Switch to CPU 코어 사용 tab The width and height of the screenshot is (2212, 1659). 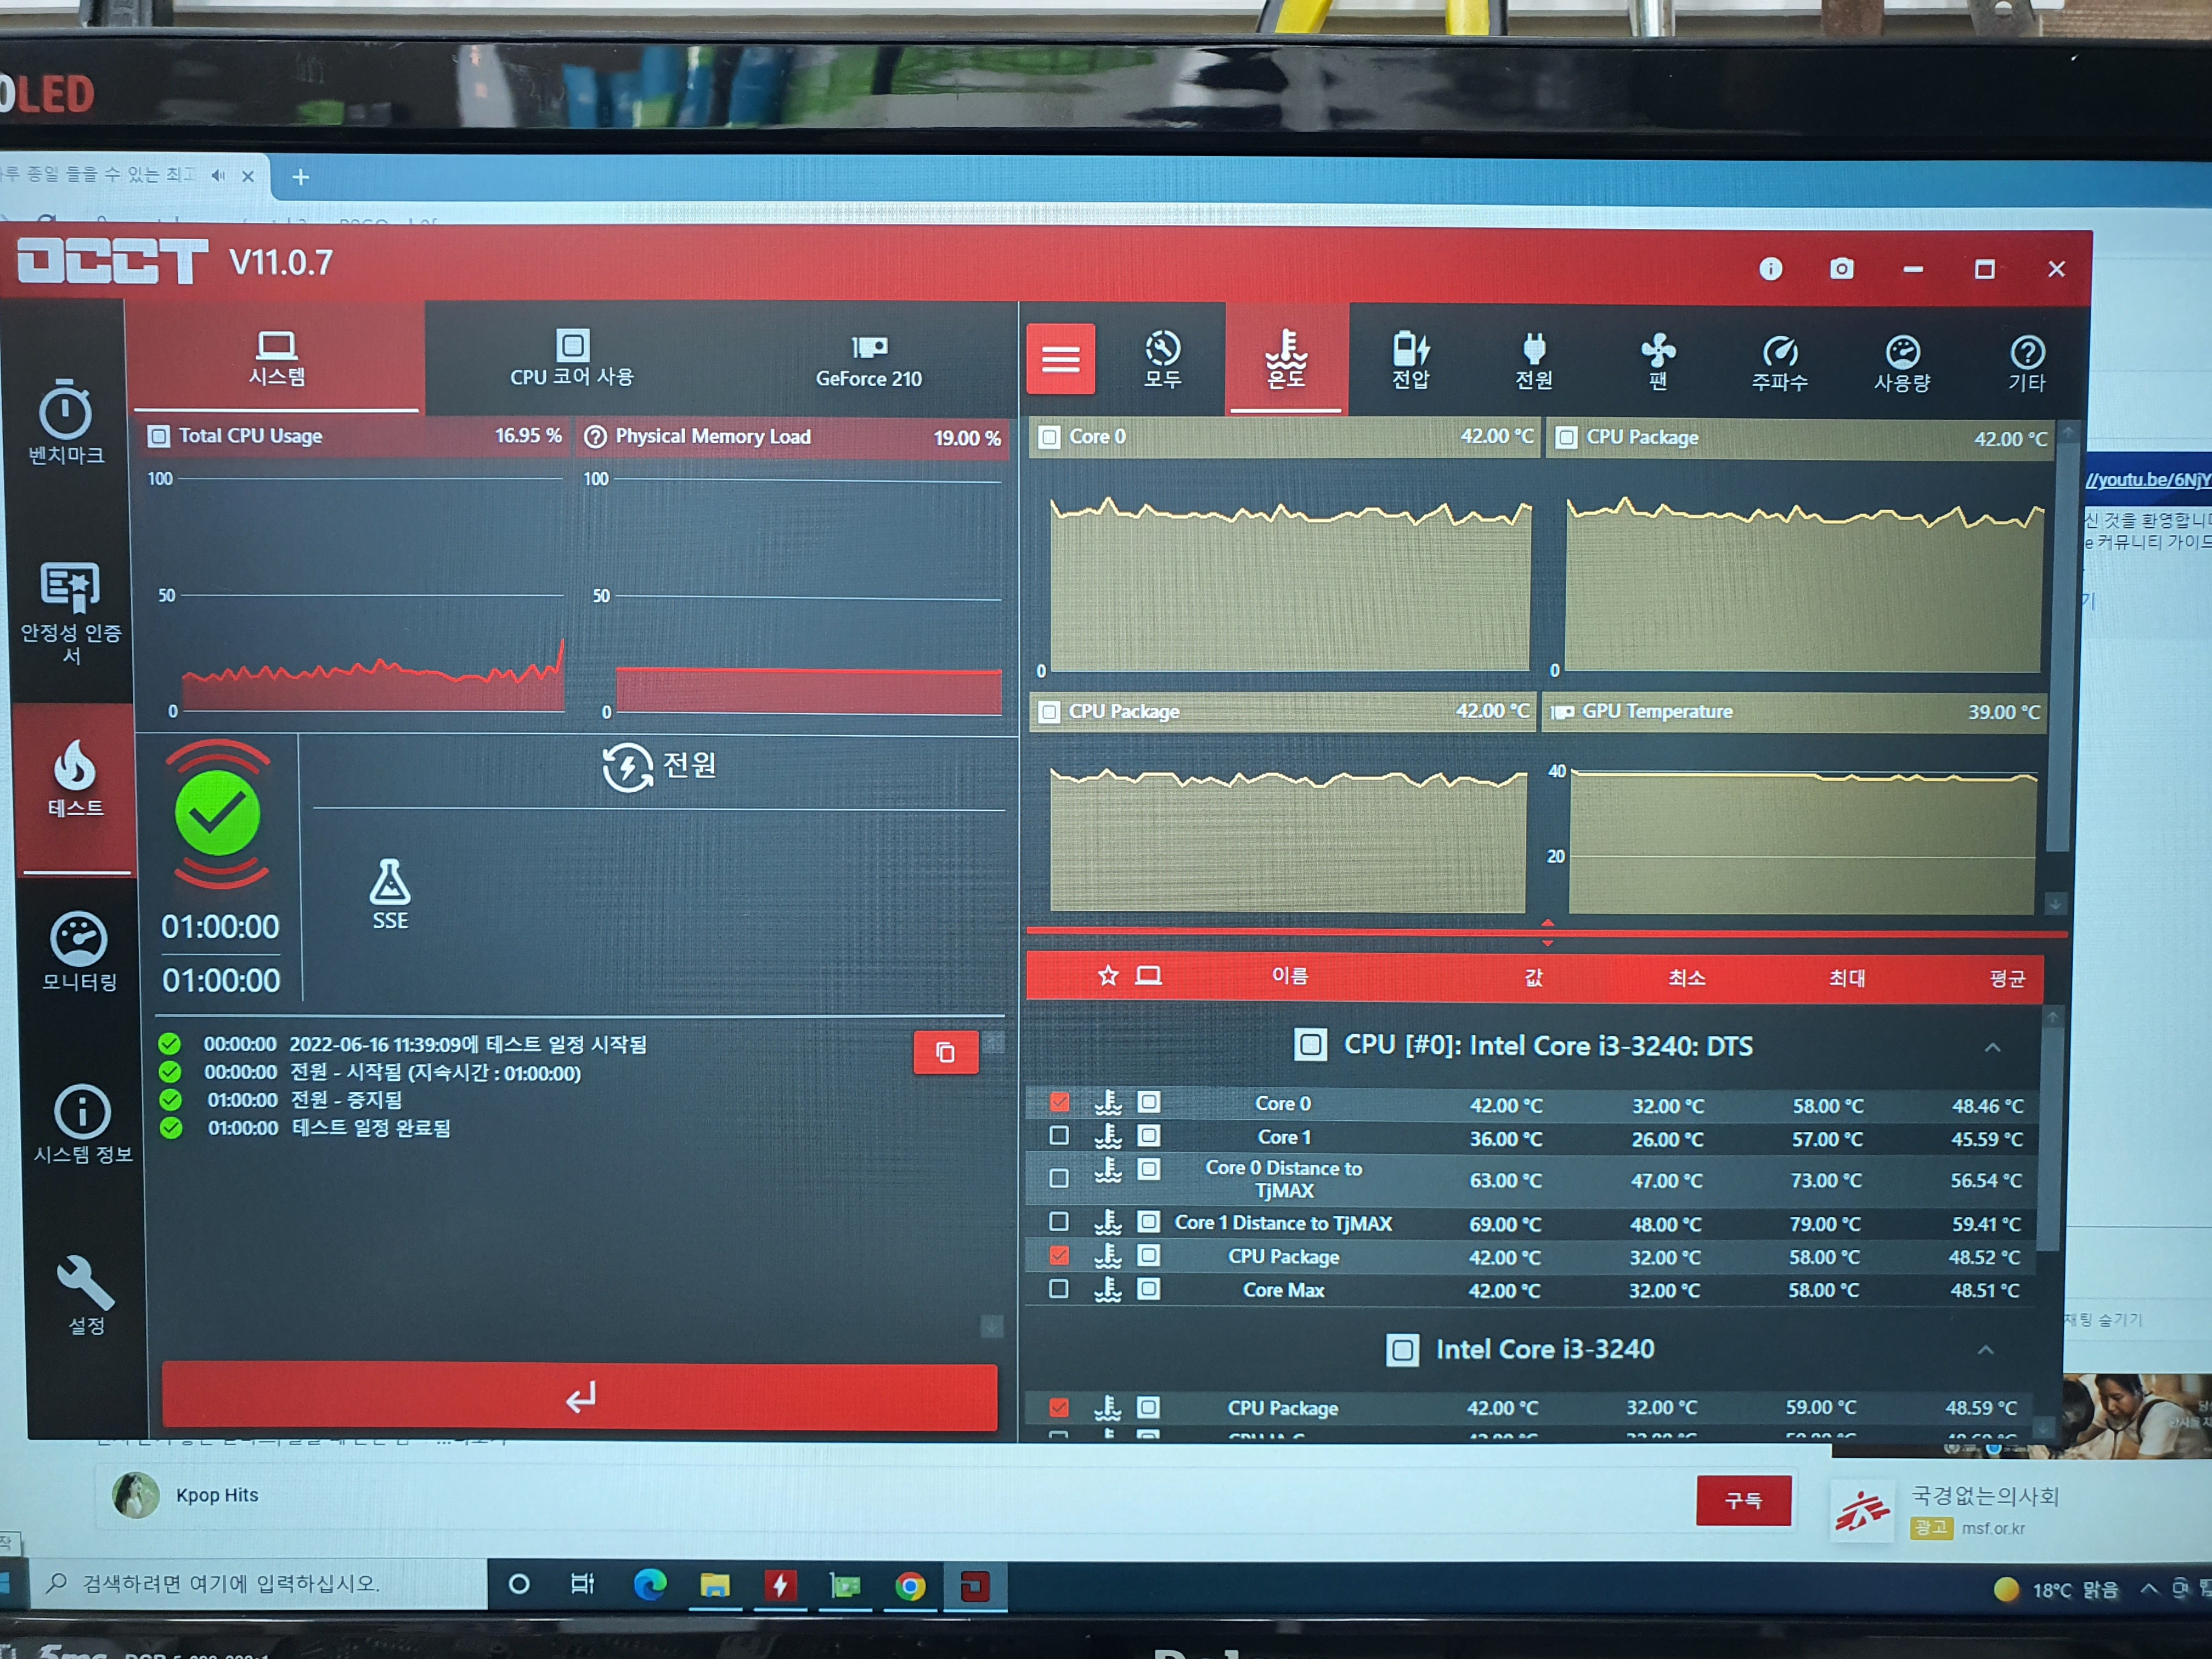[x=572, y=358]
